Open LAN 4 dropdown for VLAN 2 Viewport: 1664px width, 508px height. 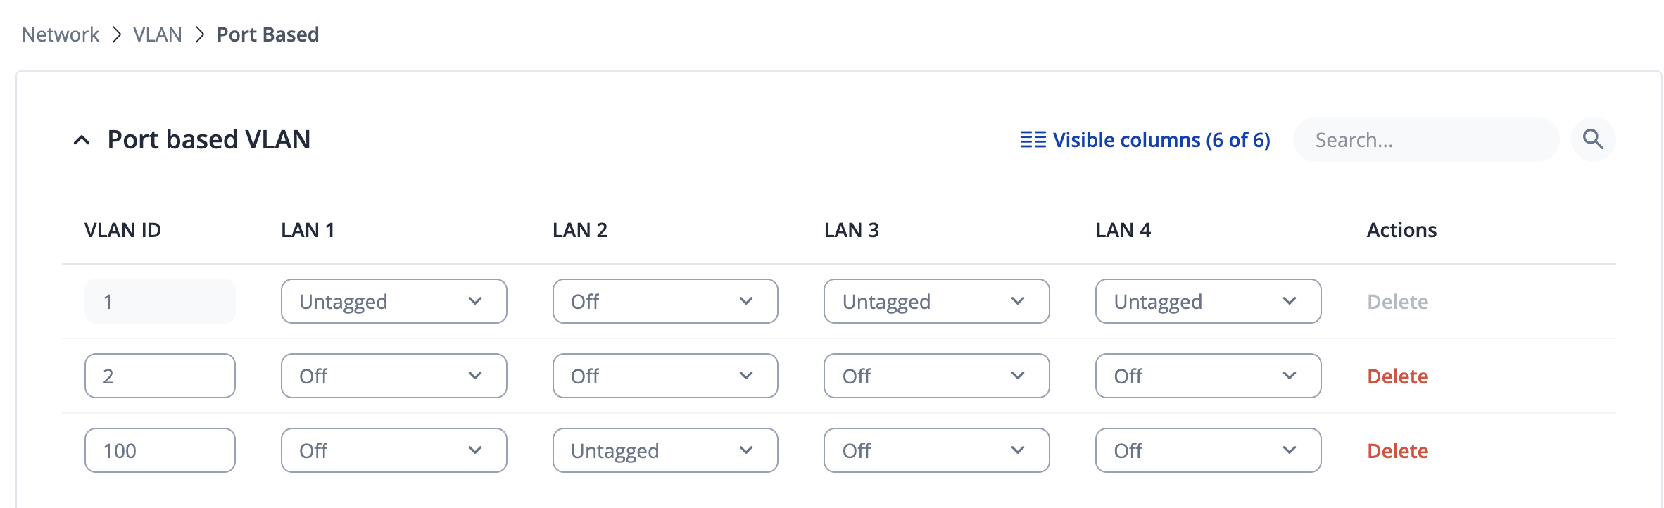[1208, 376]
